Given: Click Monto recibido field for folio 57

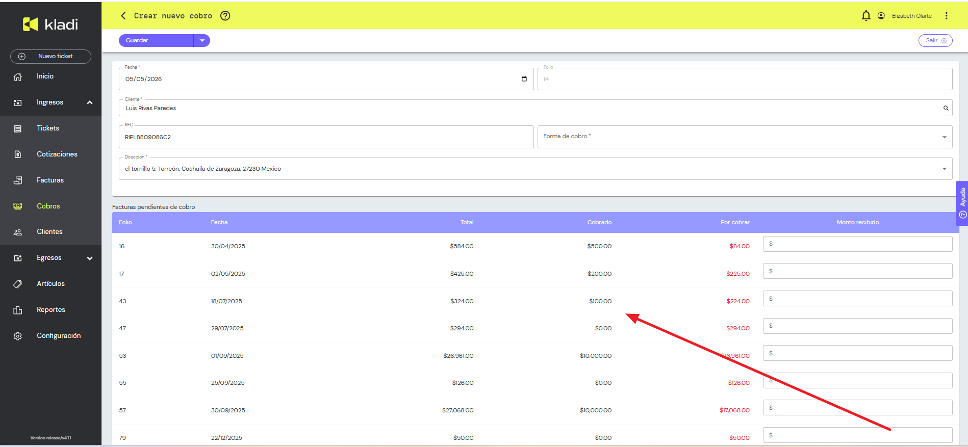Looking at the screenshot, I should [857, 408].
